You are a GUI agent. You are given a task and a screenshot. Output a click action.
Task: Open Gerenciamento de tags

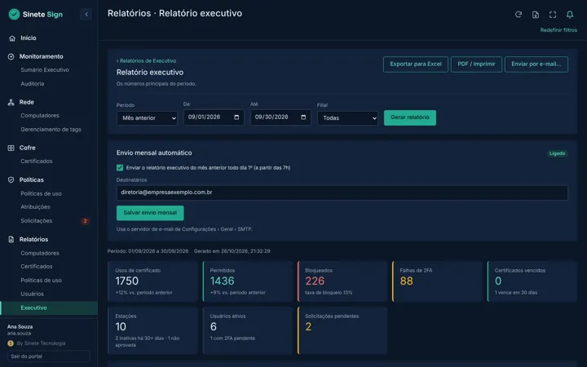coord(51,130)
